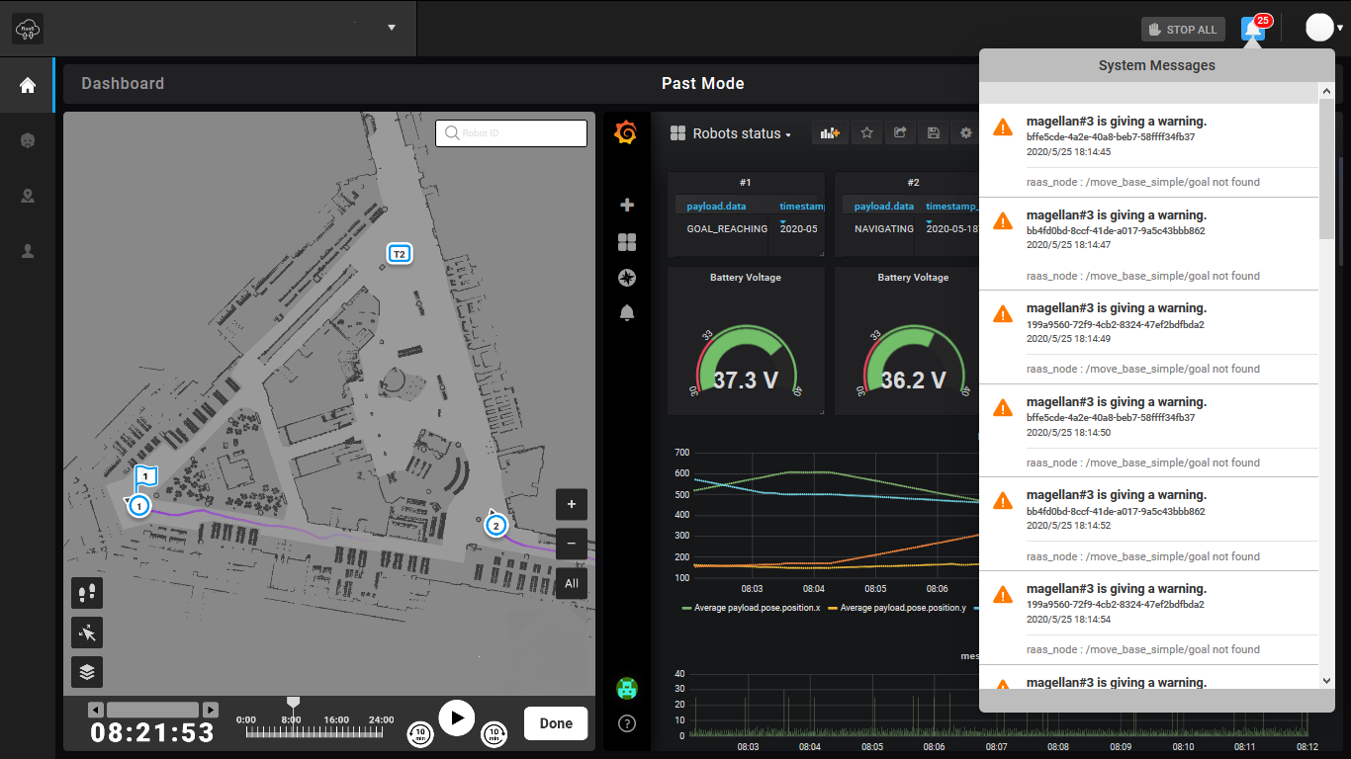The height and width of the screenshot is (759, 1351).
Task: Click the Grafana logo
Action: (x=626, y=132)
